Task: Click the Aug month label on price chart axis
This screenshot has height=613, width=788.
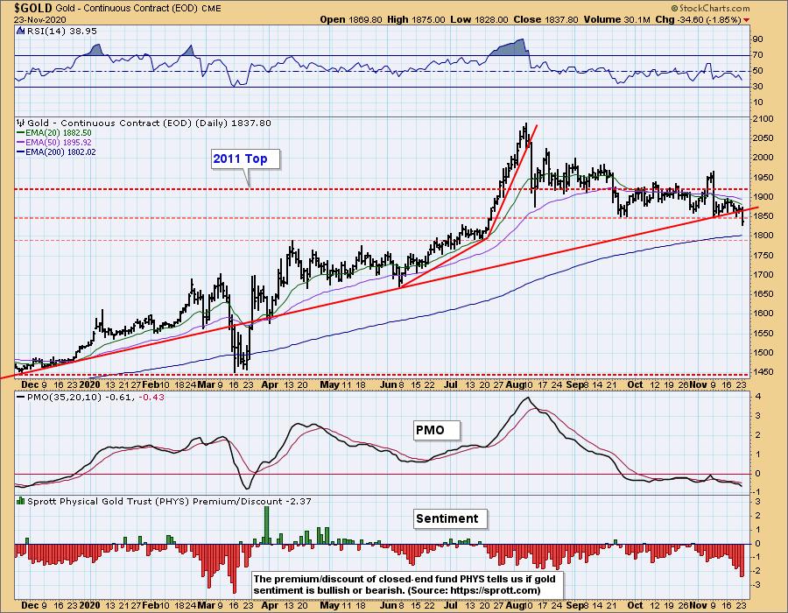Action: tap(513, 384)
